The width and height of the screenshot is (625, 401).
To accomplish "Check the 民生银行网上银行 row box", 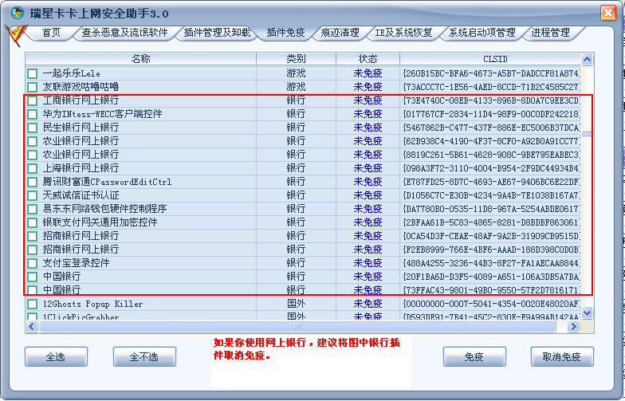I will (x=32, y=128).
